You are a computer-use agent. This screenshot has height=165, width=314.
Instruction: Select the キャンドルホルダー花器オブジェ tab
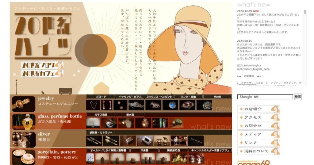[210, 150]
